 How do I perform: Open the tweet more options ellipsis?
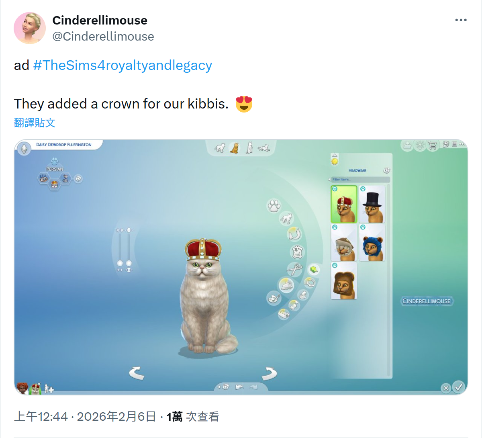point(461,20)
